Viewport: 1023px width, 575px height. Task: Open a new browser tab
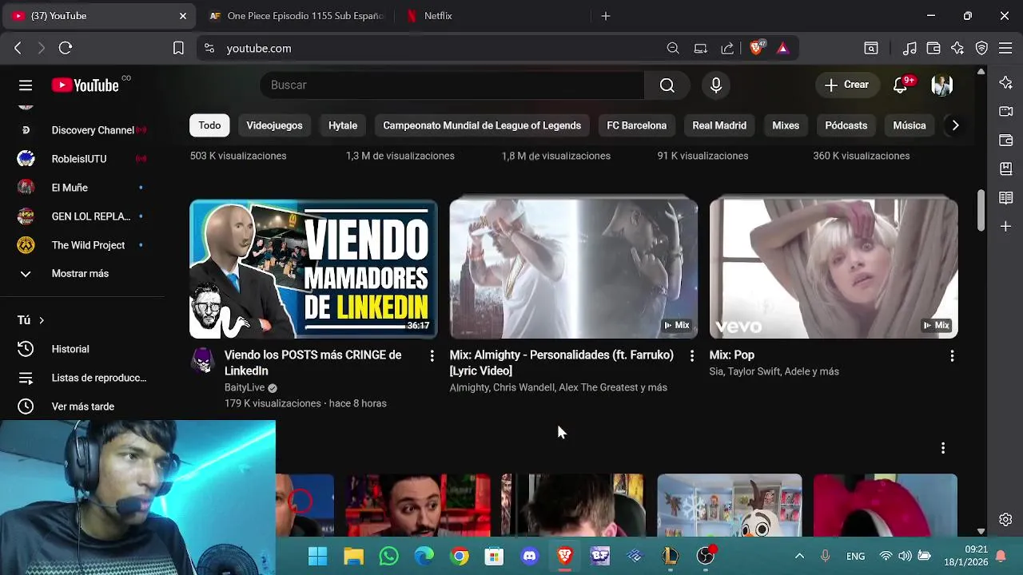pos(606,16)
